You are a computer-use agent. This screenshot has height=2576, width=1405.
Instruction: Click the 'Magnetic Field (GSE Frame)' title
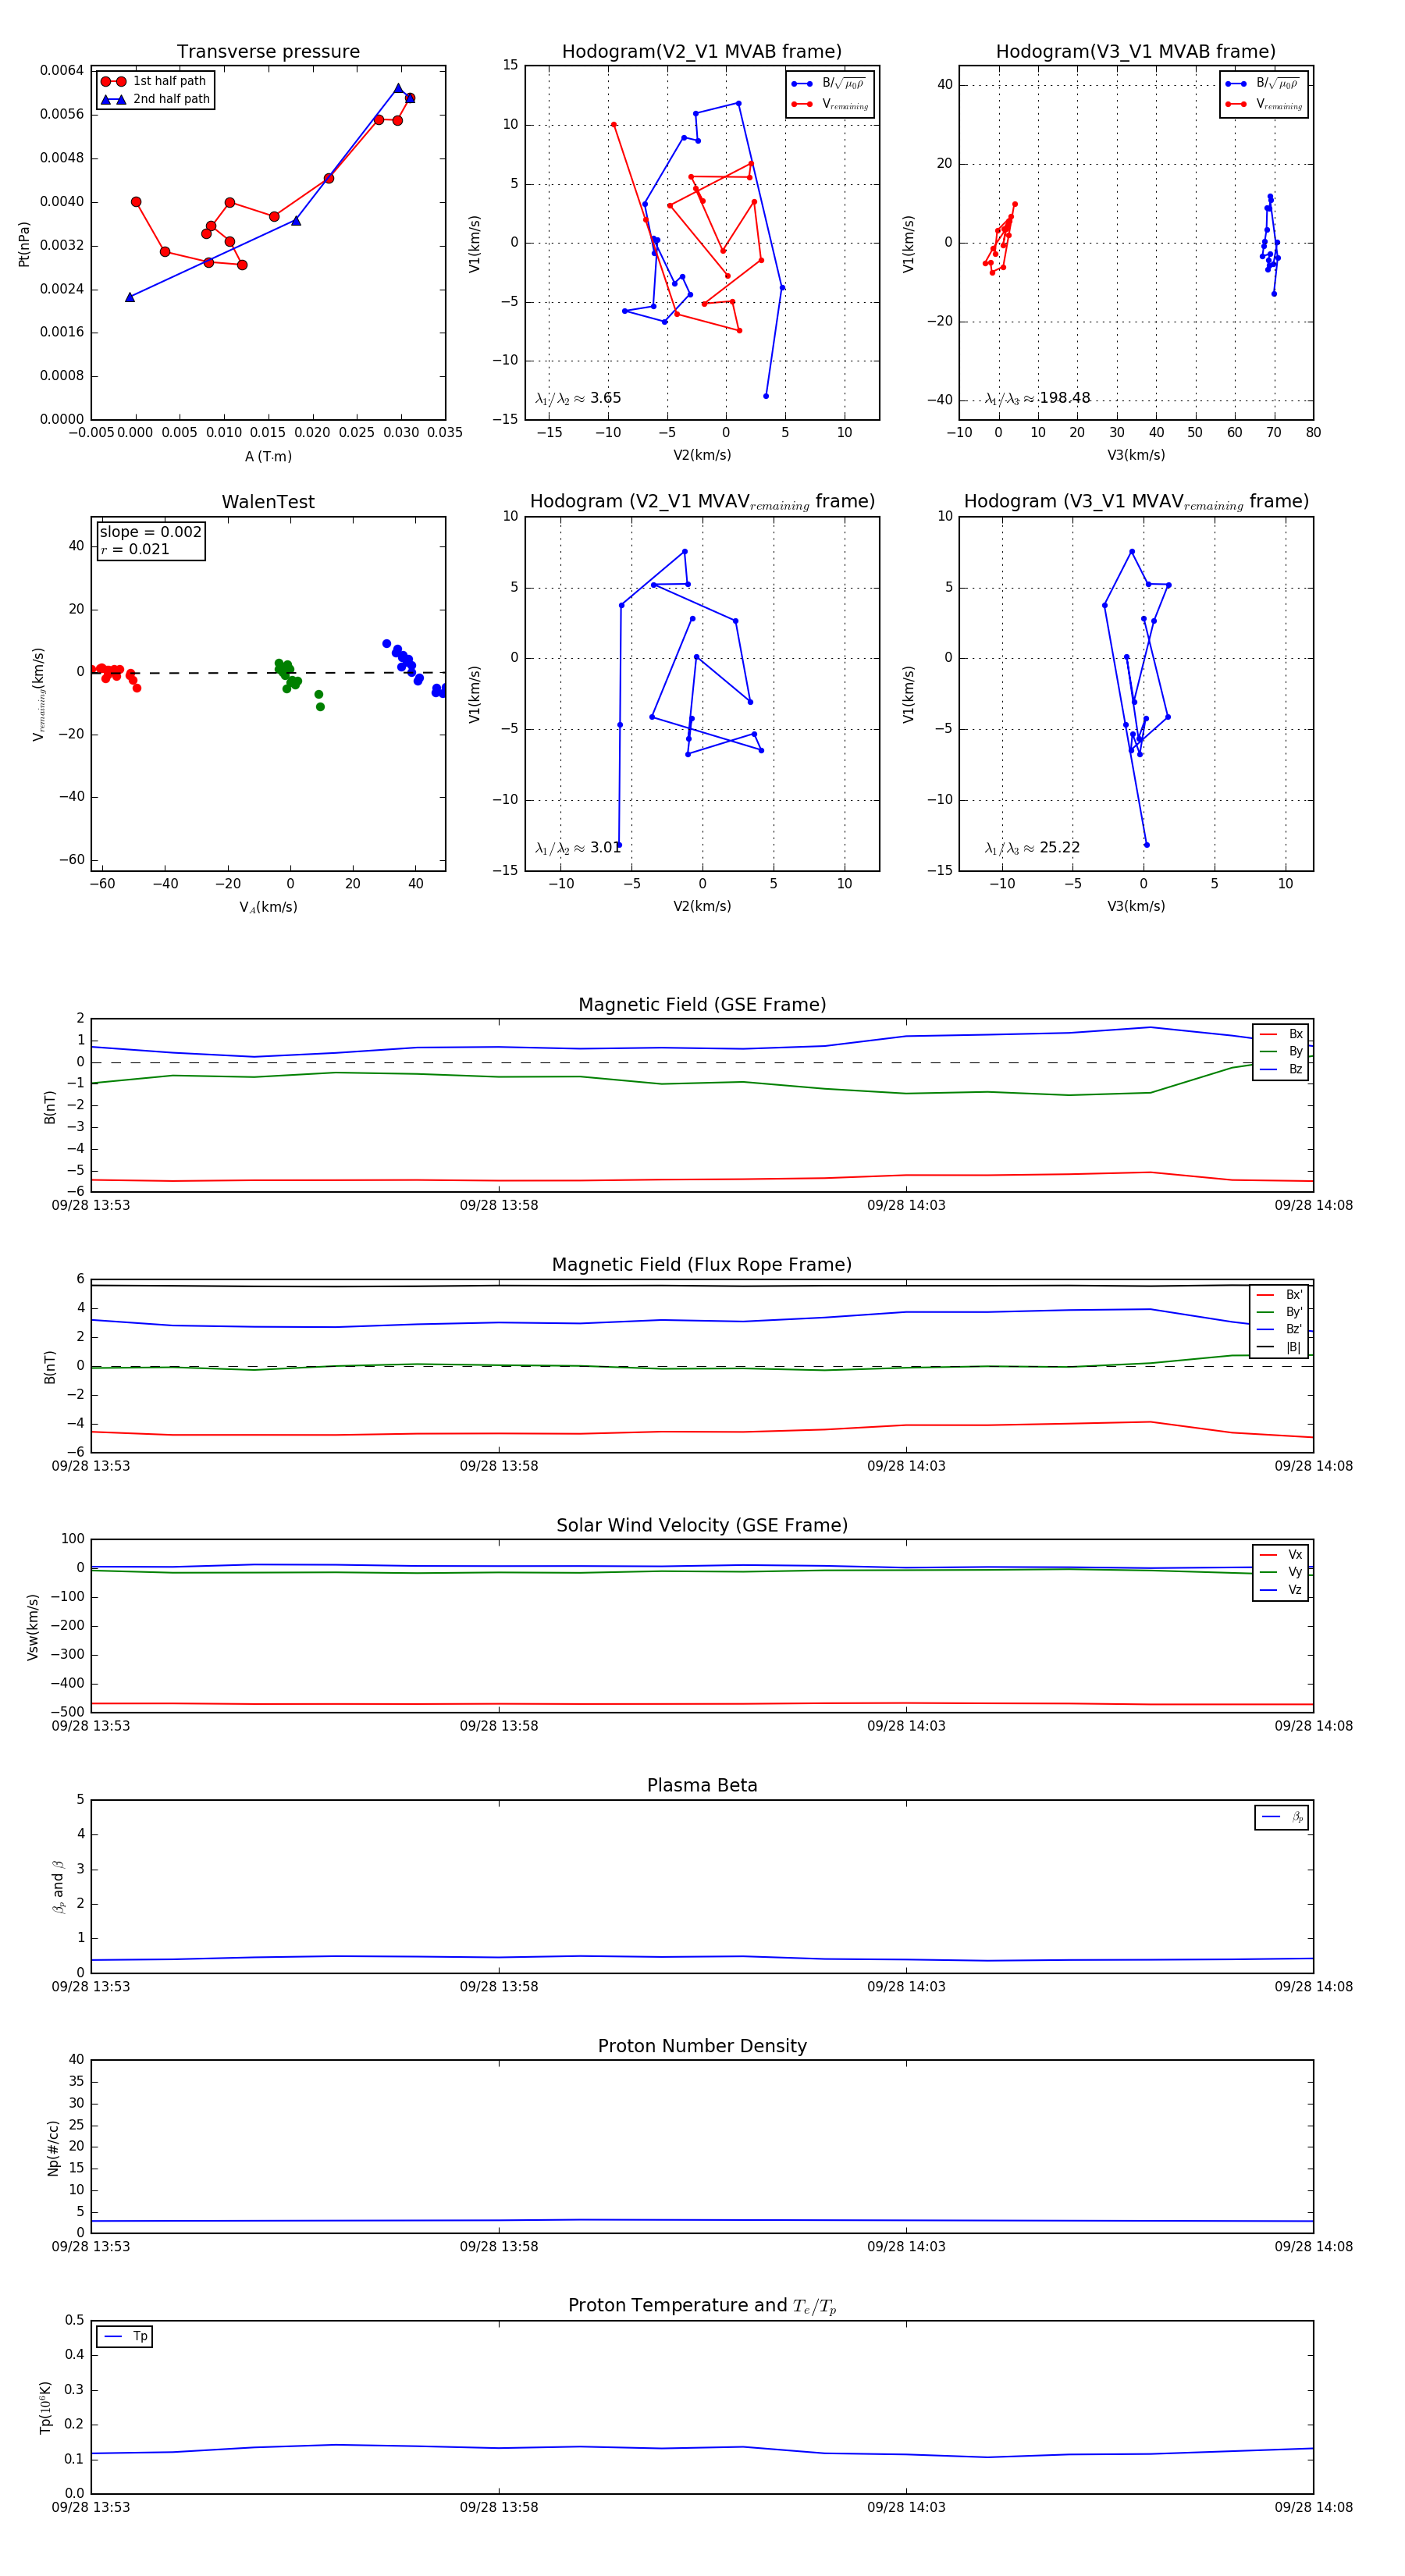tap(702, 1004)
